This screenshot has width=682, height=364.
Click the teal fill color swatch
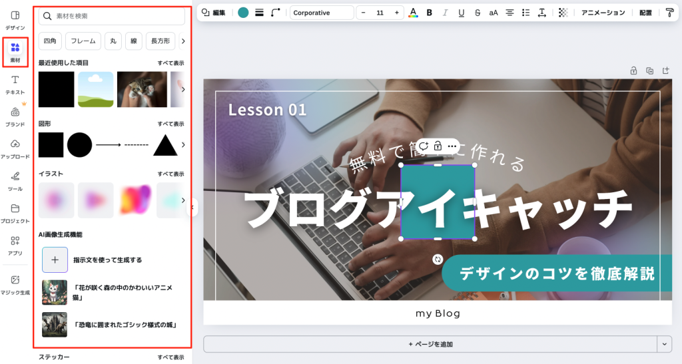[x=243, y=13]
